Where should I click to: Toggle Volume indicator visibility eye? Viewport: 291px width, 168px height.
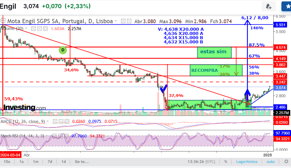click(x=34, y=28)
